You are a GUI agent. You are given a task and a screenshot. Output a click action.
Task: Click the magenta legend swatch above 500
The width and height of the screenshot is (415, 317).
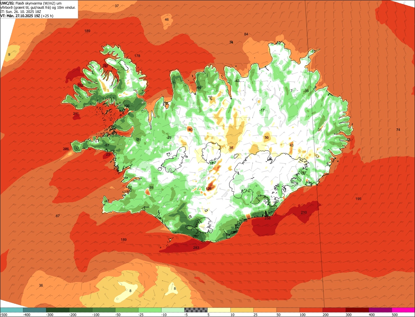pos(403,310)
